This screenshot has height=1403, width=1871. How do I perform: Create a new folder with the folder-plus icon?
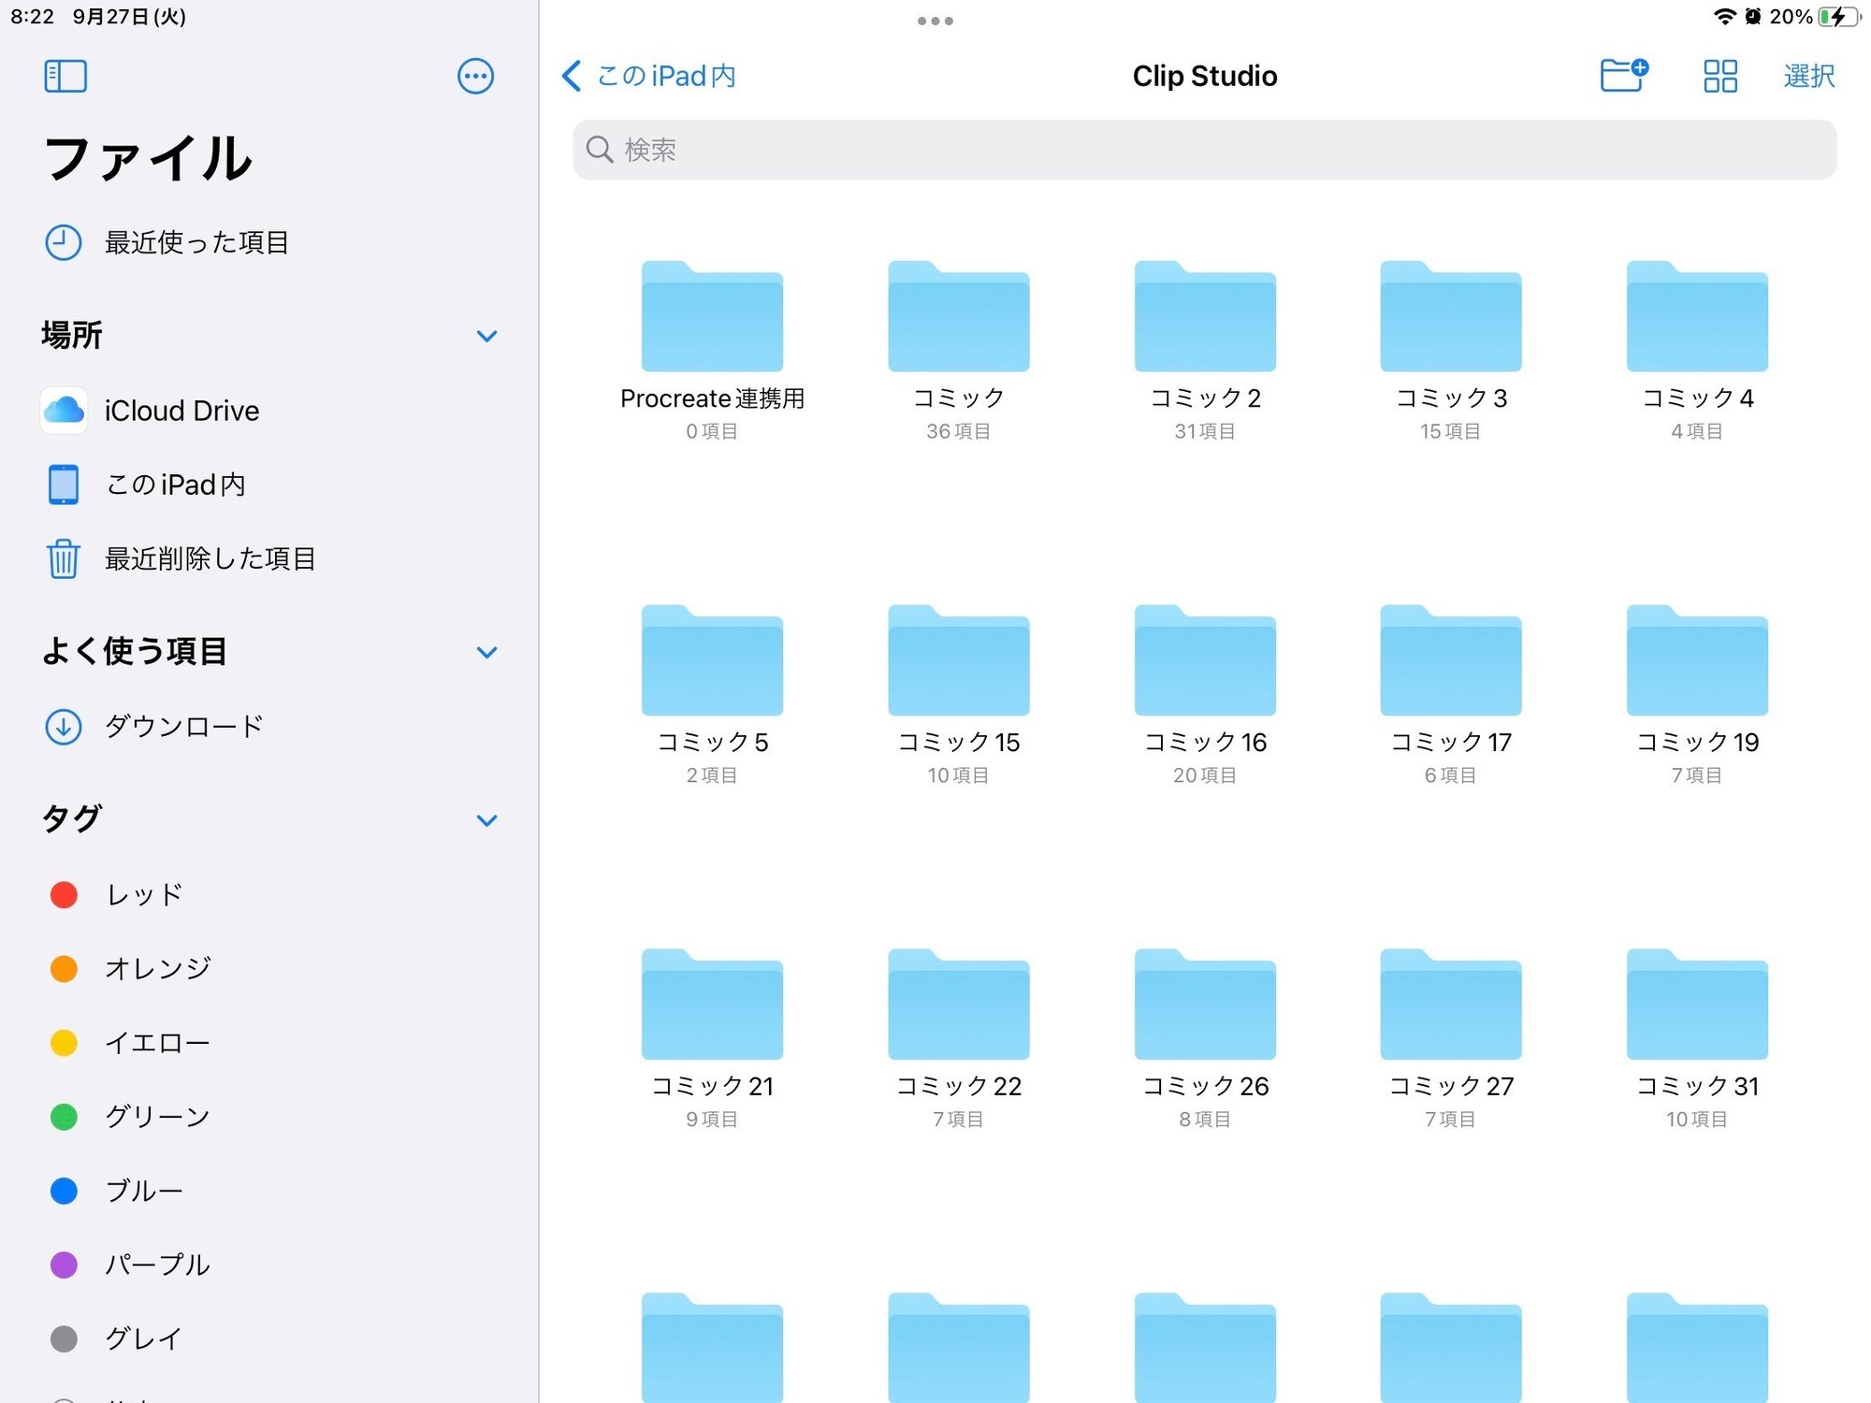tap(1625, 76)
